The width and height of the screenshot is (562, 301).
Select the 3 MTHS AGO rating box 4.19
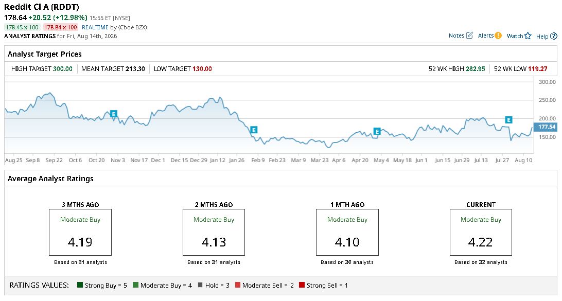(x=80, y=232)
